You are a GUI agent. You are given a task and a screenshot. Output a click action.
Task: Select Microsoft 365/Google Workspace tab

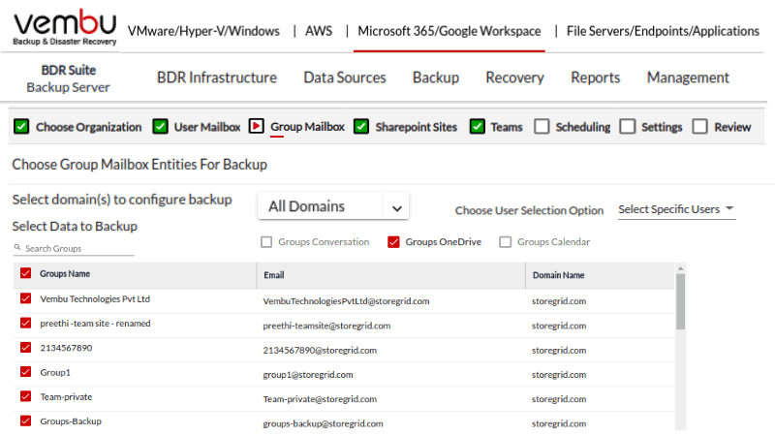point(449,31)
